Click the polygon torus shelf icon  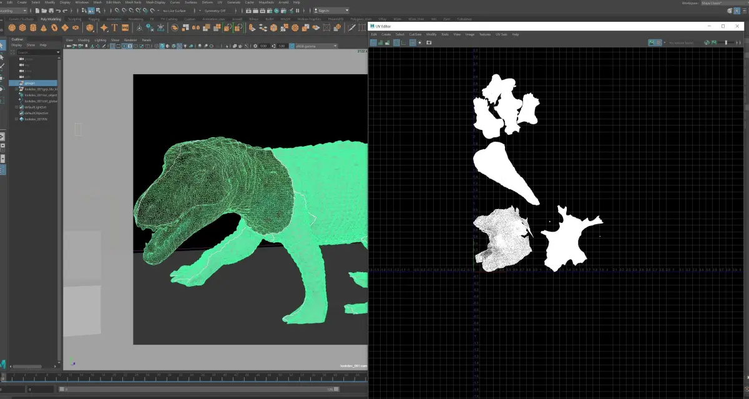(54, 27)
